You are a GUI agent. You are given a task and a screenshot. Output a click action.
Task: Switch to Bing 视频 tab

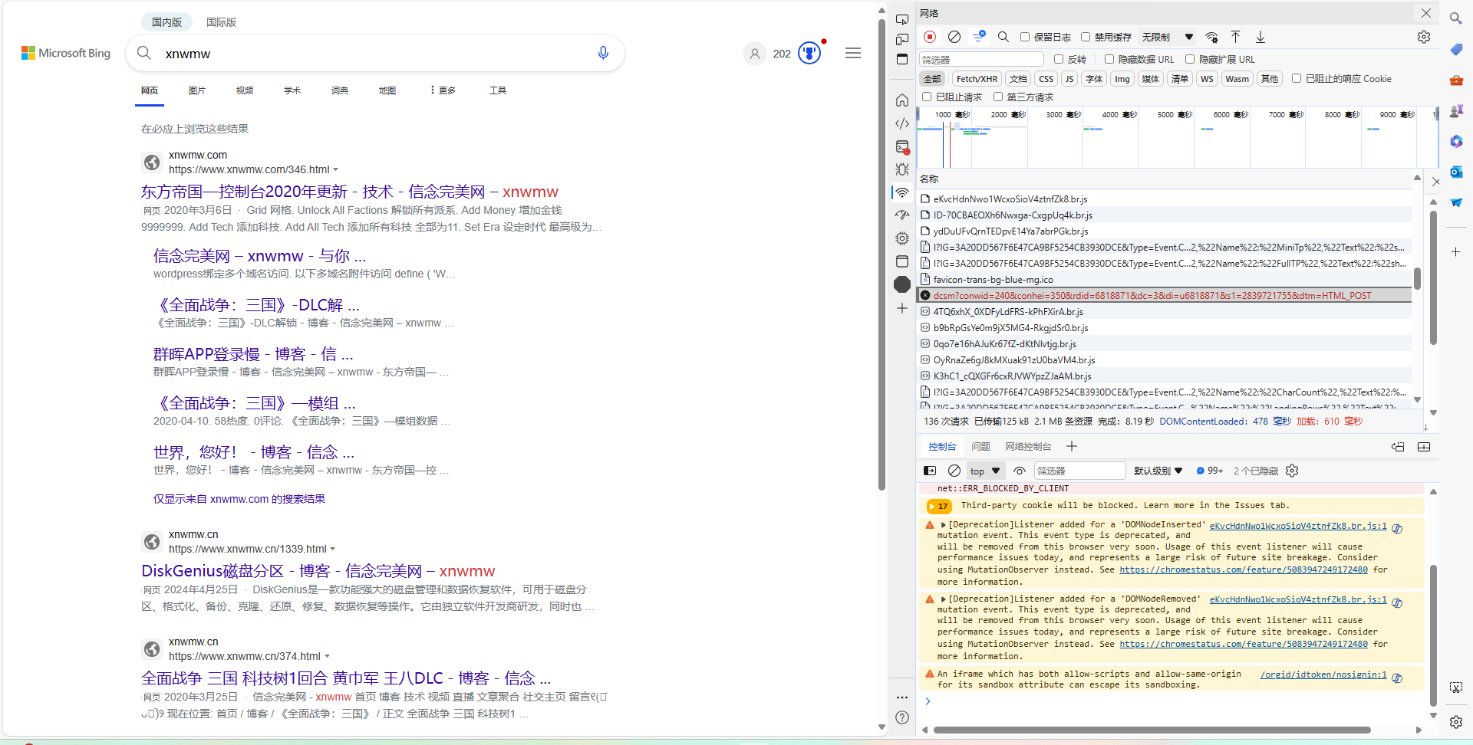click(x=245, y=90)
